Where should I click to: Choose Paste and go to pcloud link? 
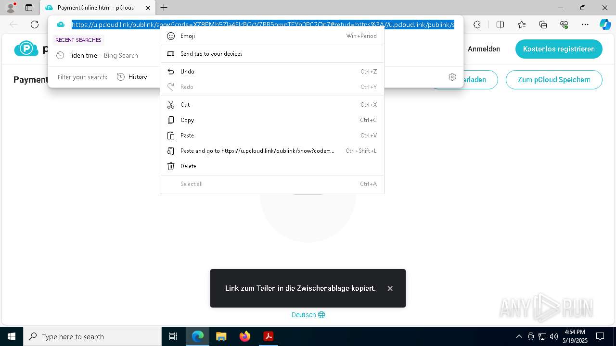(272, 151)
